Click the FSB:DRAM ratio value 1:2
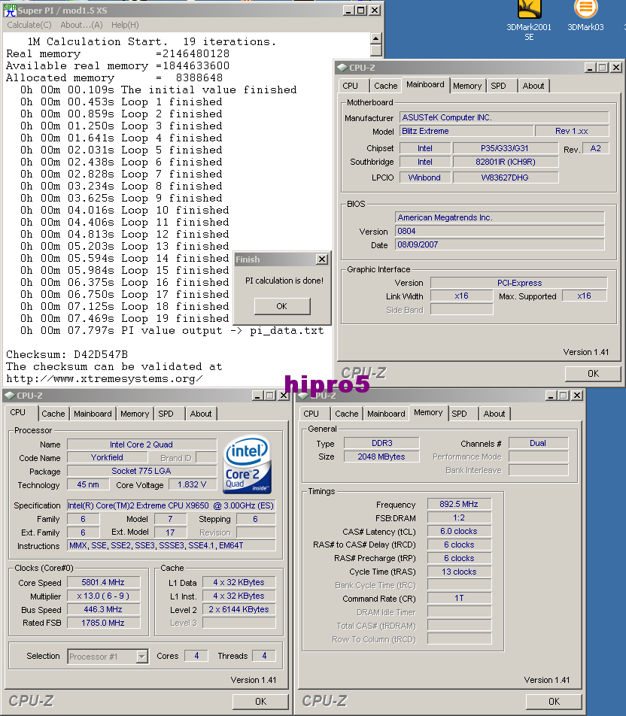The image size is (626, 716). pyautogui.click(x=459, y=517)
